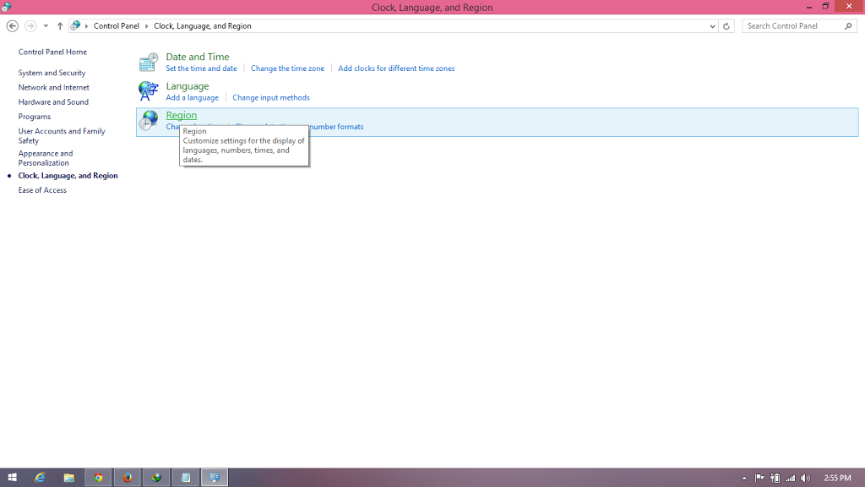The width and height of the screenshot is (865, 487).
Task: Open Google Chrome from the taskbar
Action: [x=98, y=478]
